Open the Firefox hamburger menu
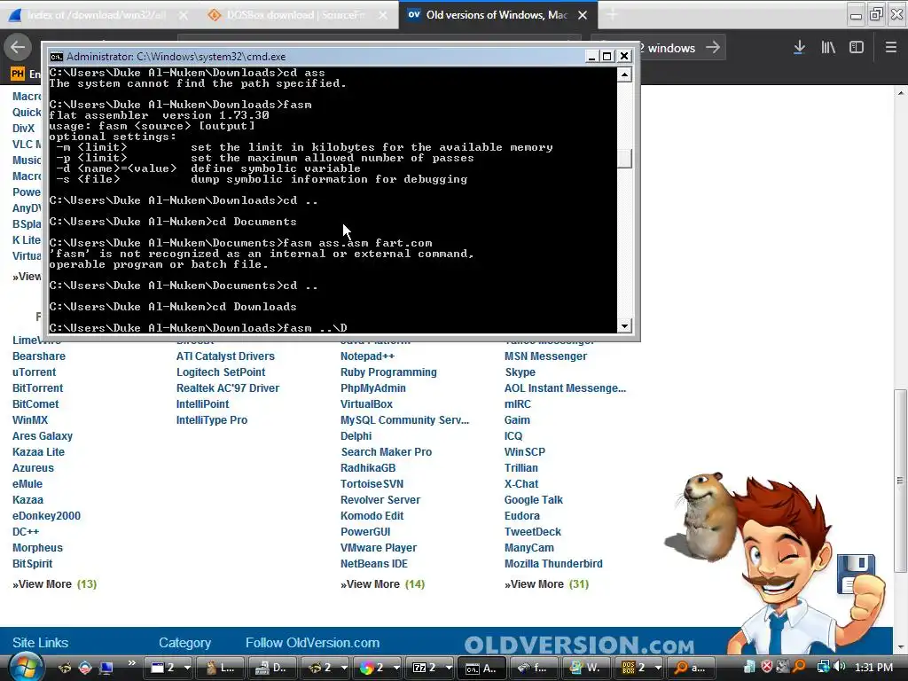The image size is (908, 681). (x=891, y=48)
